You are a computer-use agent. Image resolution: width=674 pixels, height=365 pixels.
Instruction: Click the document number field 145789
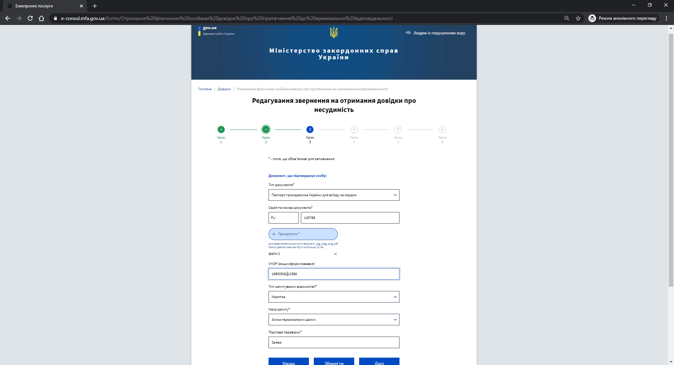(x=350, y=218)
